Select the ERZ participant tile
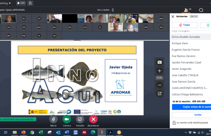Viewport: 211px width, 136px height. coord(8,36)
